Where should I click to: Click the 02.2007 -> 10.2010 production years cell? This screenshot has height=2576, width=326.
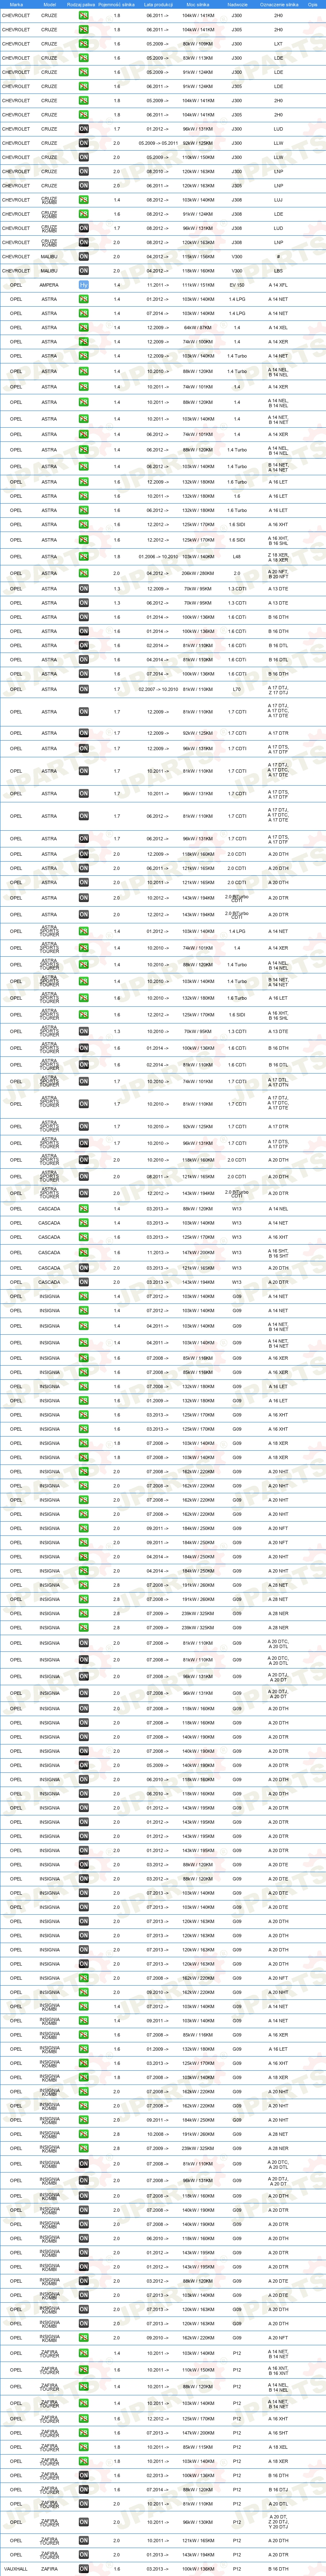[x=158, y=689]
